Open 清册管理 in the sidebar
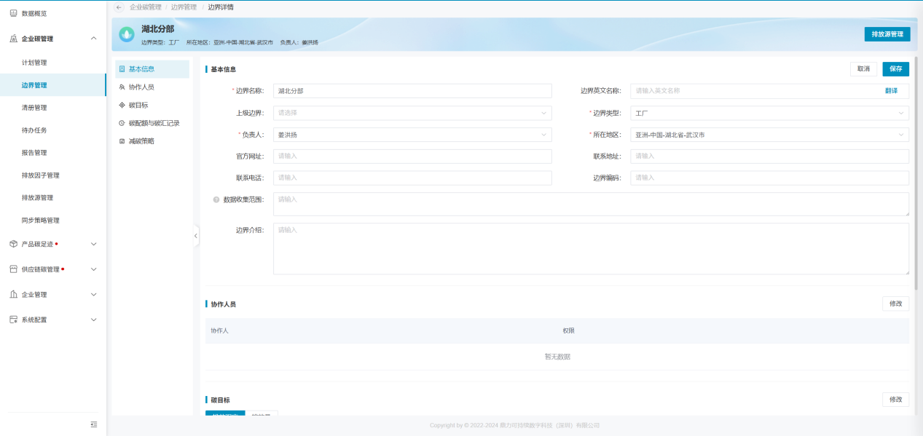Screen dimensions: 923x436 34,108
